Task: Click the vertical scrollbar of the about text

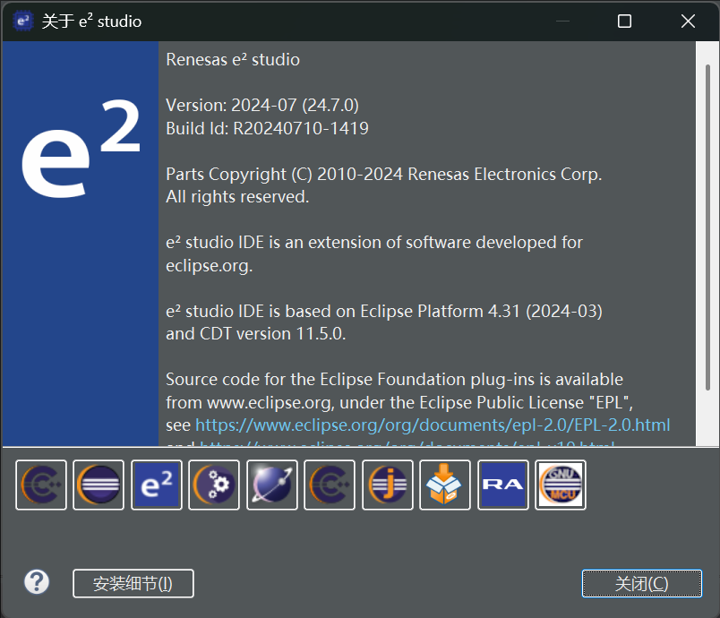Action: pos(707,227)
